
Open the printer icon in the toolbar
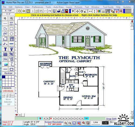[59, 11]
